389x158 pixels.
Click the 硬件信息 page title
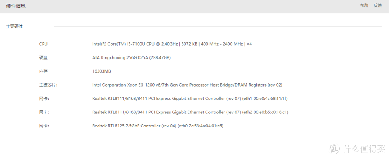(x=15, y=6)
